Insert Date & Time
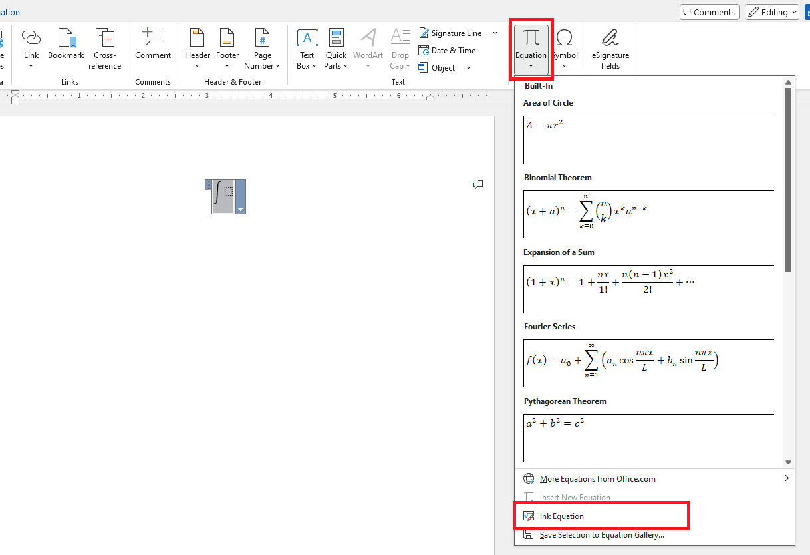 click(x=447, y=51)
